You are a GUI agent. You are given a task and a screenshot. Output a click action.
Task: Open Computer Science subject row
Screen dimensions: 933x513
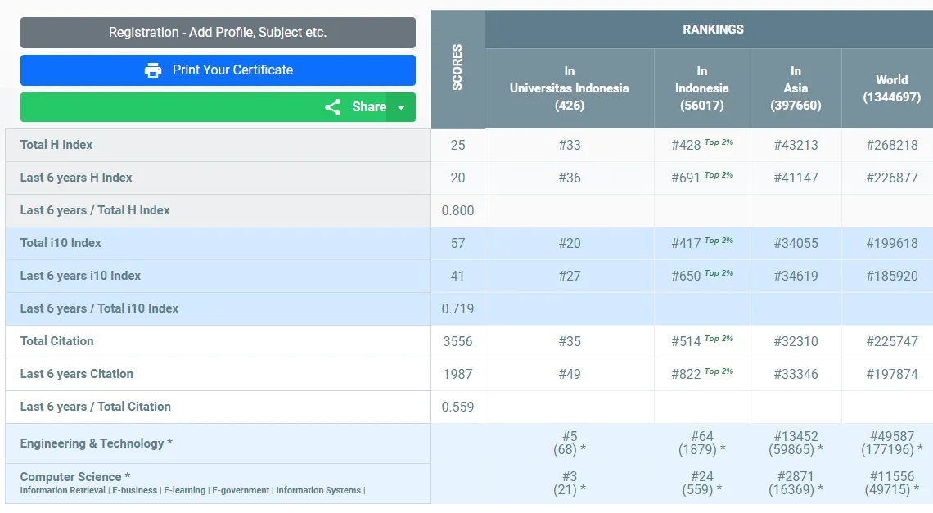click(74, 477)
